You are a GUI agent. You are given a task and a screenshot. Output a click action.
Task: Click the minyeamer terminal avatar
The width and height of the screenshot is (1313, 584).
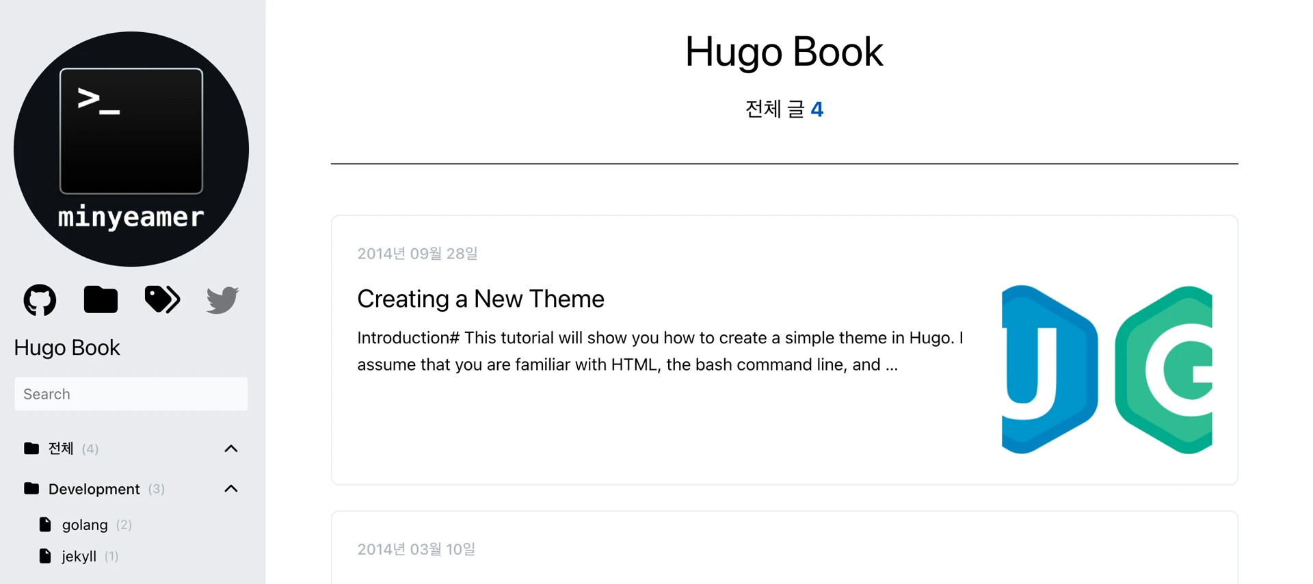(131, 149)
